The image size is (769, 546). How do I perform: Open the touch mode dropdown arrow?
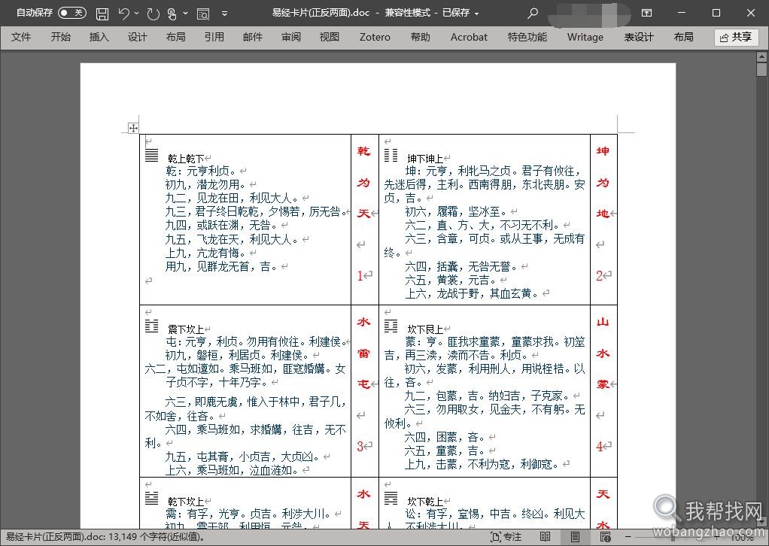(x=185, y=14)
